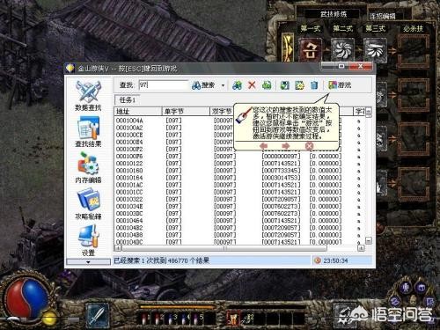440x330 pixels.
Task: Click the tooltip next arrow
Action: coord(285,146)
